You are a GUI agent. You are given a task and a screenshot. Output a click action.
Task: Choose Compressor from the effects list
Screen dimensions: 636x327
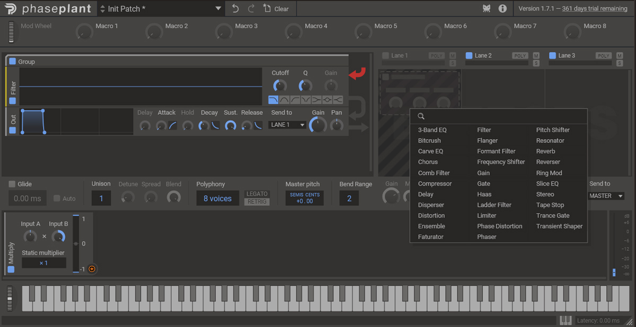[x=435, y=184]
